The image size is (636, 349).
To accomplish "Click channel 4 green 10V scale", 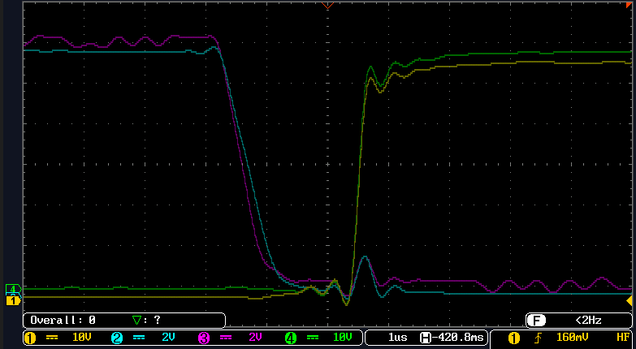I will [x=342, y=338].
